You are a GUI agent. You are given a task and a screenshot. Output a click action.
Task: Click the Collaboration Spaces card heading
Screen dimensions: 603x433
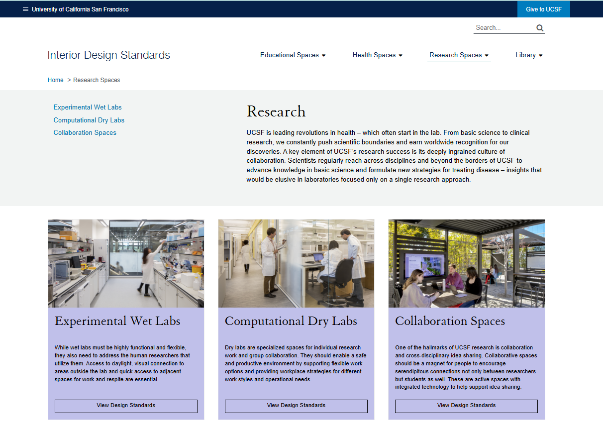pos(450,321)
